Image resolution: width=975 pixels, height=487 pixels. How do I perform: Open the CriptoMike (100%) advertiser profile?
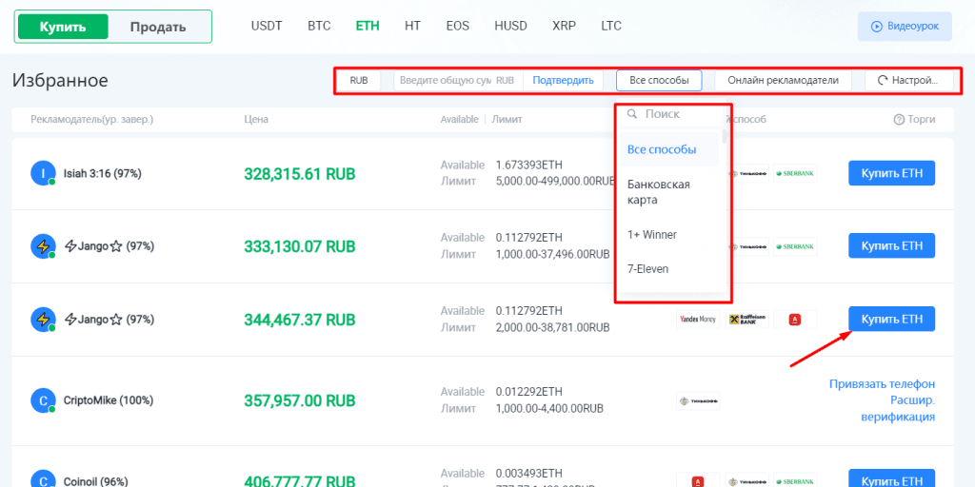click(109, 400)
